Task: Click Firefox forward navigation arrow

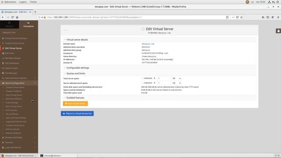Action: (8, 18)
